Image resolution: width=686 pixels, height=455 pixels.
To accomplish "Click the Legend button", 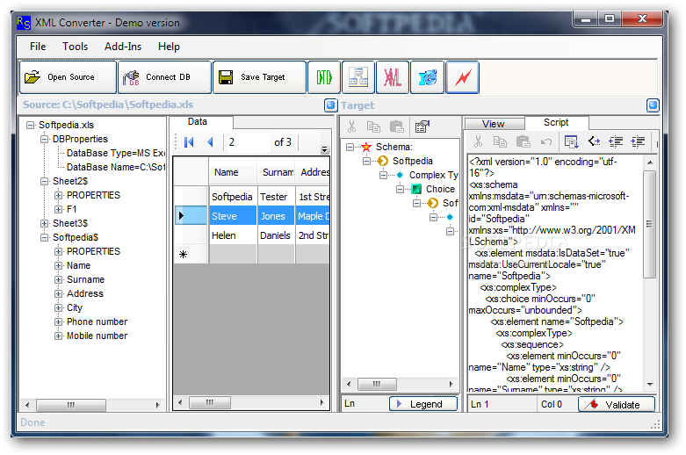I will pyautogui.click(x=423, y=404).
